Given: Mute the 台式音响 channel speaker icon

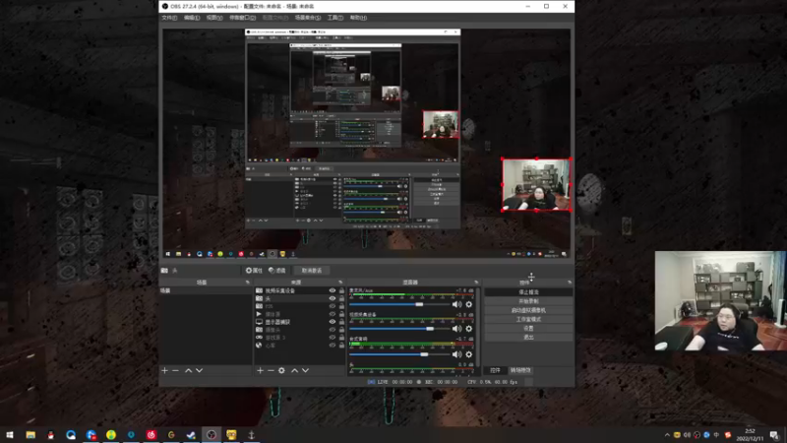Looking at the screenshot, I should coord(456,354).
